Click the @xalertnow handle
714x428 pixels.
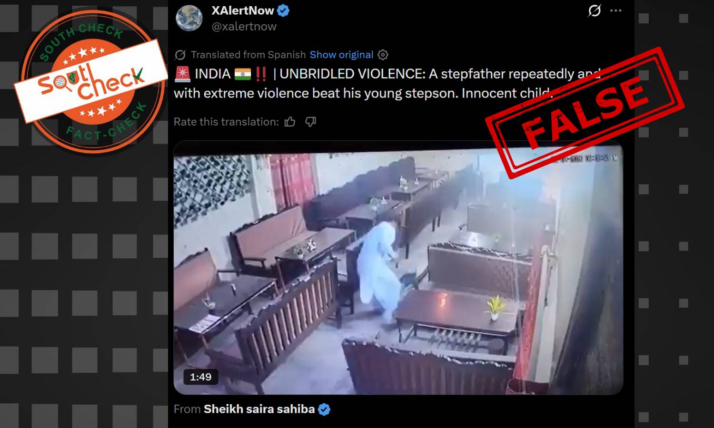(x=244, y=27)
